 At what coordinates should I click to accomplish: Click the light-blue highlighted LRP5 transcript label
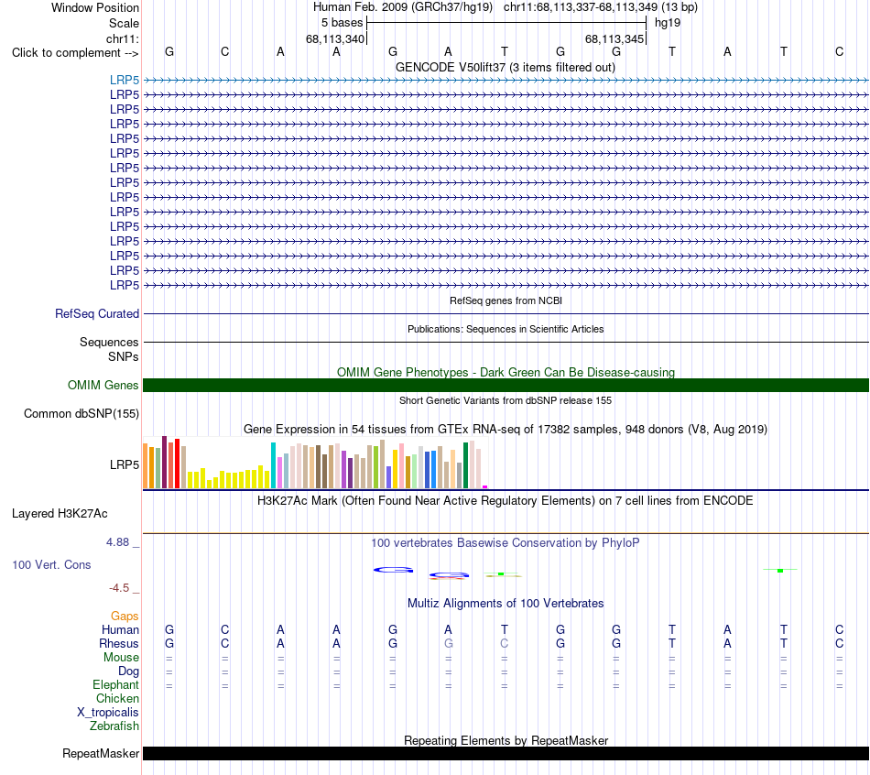[x=125, y=81]
